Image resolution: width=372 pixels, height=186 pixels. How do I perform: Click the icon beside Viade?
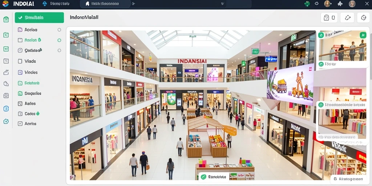tap(20, 61)
